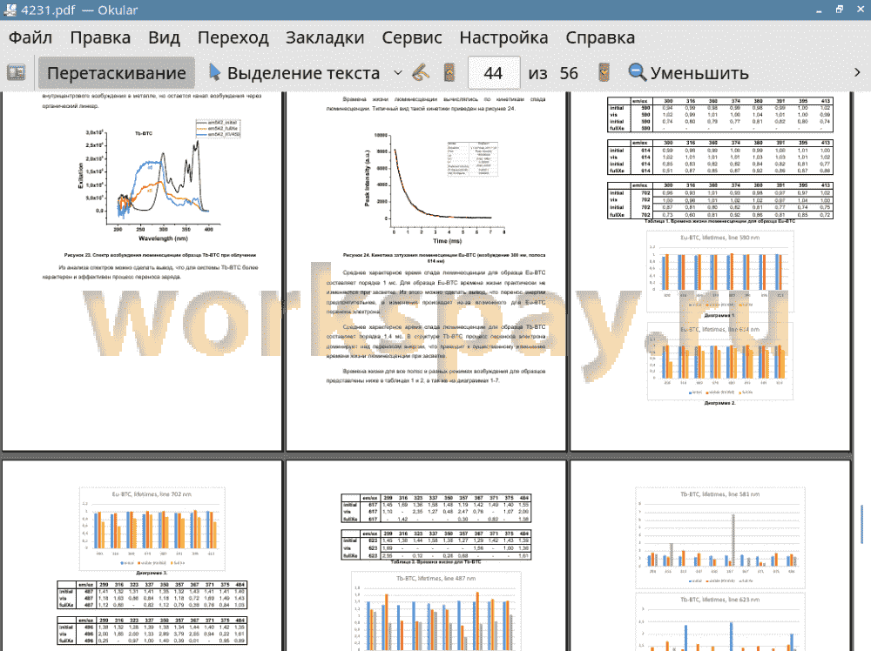
Task: Restore the Okular window size
Action: tap(840, 10)
